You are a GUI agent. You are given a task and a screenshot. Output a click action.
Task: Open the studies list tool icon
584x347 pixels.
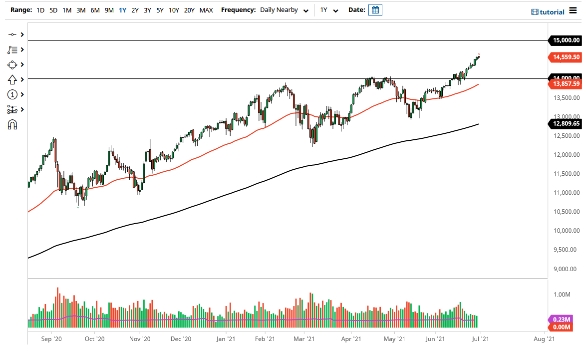click(13, 49)
